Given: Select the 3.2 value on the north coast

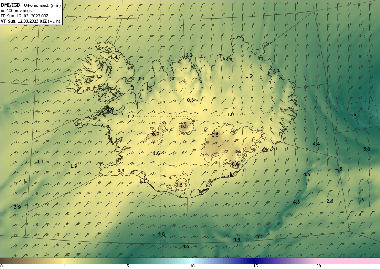Looking at the screenshot, I should click(170, 62).
